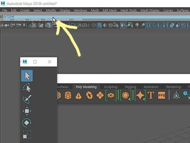Open the panel Lighting menu
Image resolution: width=190 pixels, height=143 pixels.
pos(35,20)
